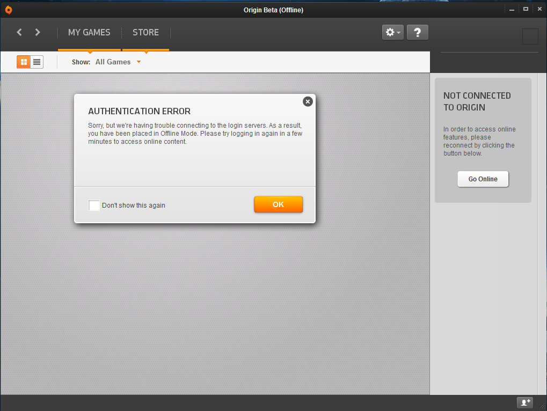Screen dimensions: 547x411
Task: Open Help via the question mark button
Action: (418, 32)
